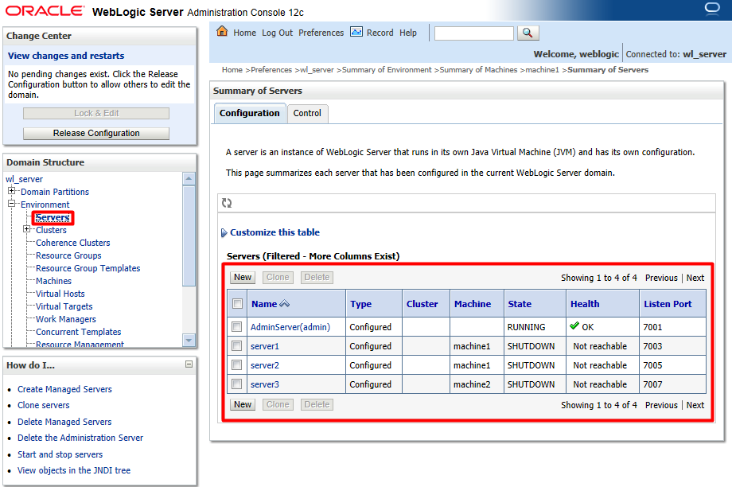Open View objects in the JNDI tree

point(74,470)
